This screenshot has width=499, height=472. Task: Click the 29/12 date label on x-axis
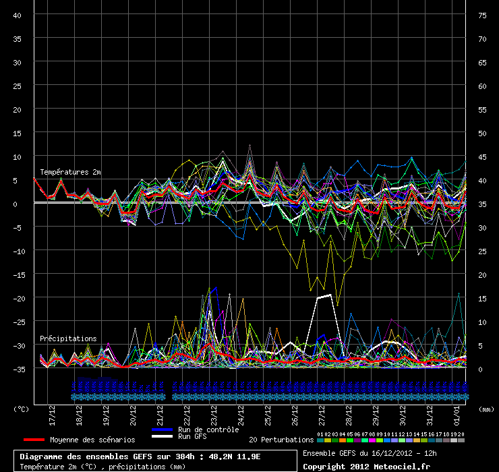click(376, 415)
